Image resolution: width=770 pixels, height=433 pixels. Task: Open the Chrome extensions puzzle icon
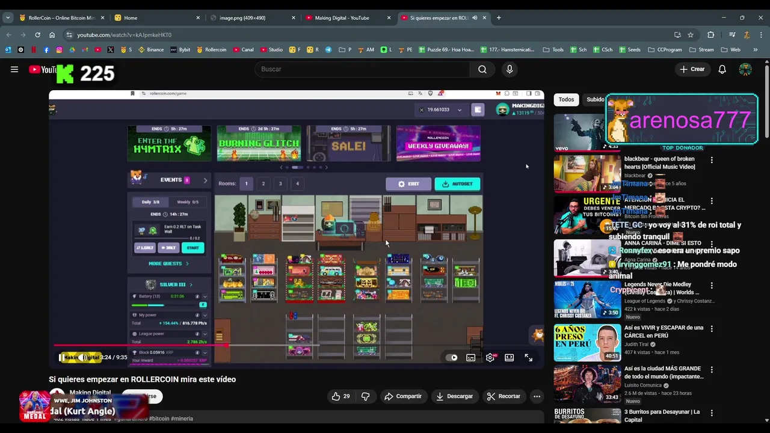tap(710, 35)
